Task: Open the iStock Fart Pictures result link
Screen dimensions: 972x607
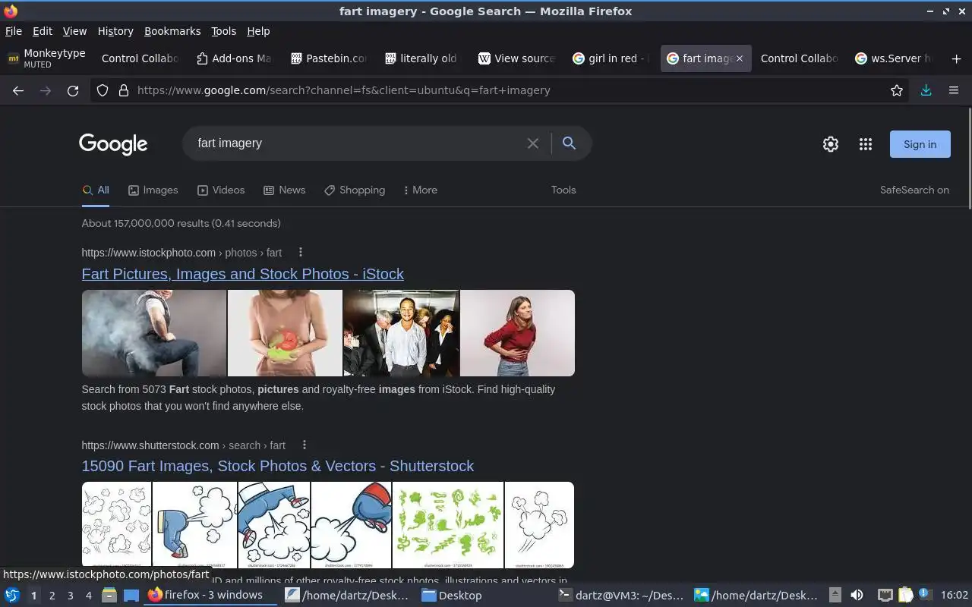Action: click(x=242, y=274)
